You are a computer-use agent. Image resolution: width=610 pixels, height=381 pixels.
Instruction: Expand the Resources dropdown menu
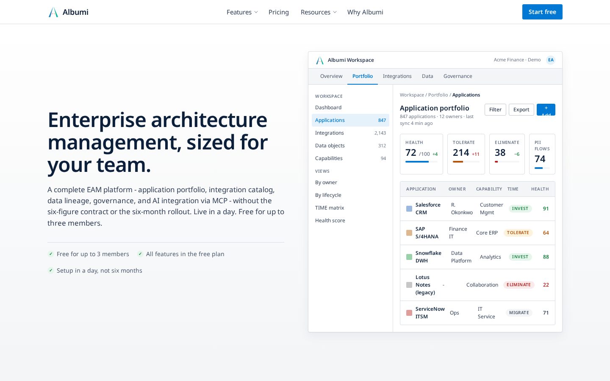[319, 12]
